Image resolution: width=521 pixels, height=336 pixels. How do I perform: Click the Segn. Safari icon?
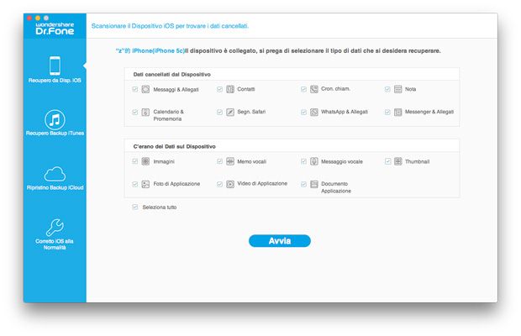(x=229, y=111)
